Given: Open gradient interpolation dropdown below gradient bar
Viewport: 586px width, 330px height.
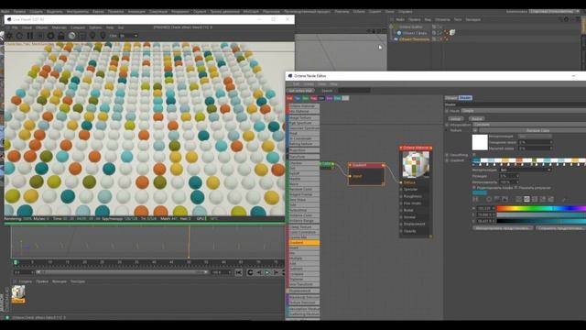Looking at the screenshot, I should pyautogui.click(x=525, y=170).
